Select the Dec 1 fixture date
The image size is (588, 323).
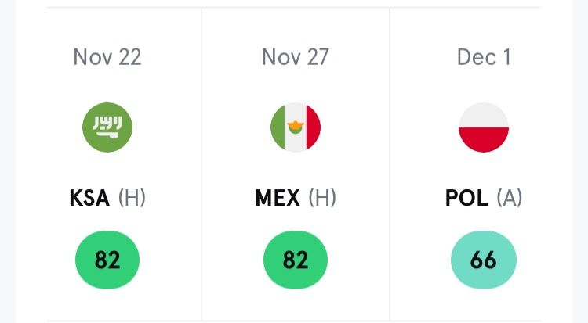pos(484,57)
